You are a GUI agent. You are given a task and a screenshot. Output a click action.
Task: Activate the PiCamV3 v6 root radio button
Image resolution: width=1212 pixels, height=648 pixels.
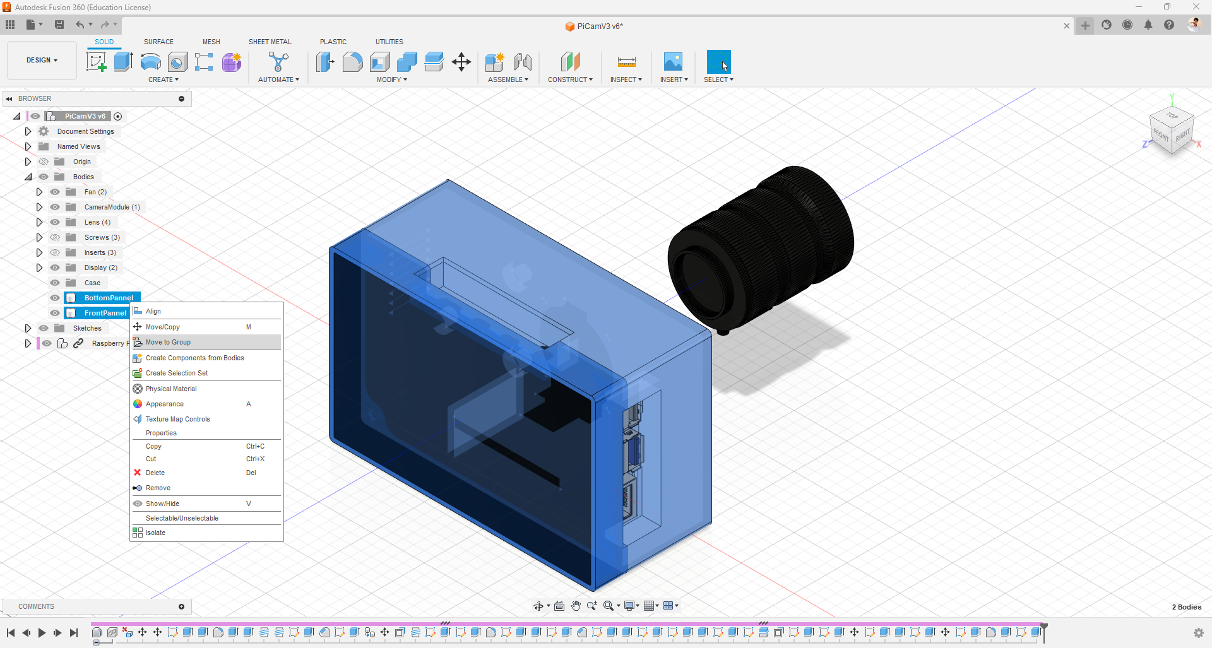pos(117,116)
